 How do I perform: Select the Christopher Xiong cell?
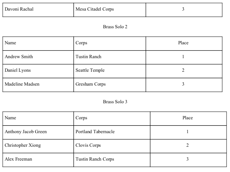(38, 146)
